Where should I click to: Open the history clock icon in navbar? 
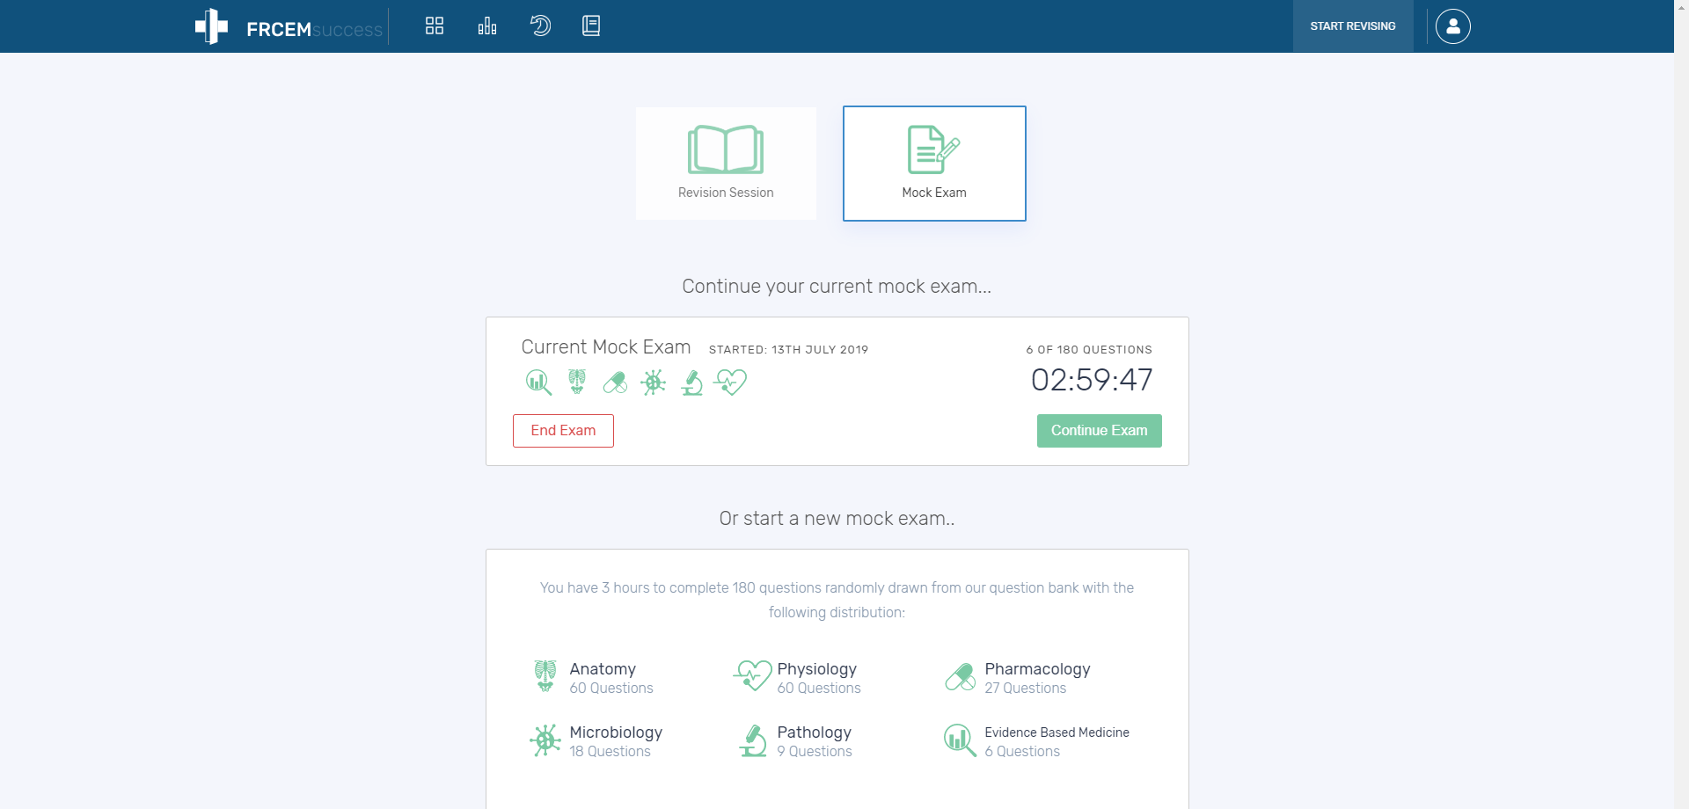point(540,26)
